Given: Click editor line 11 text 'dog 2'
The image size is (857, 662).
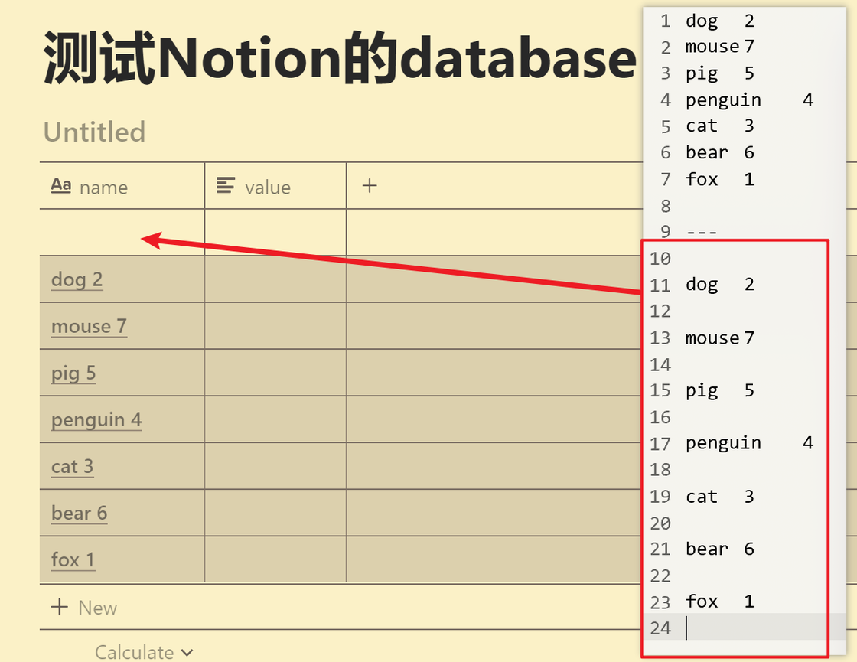Looking at the screenshot, I should click(720, 285).
